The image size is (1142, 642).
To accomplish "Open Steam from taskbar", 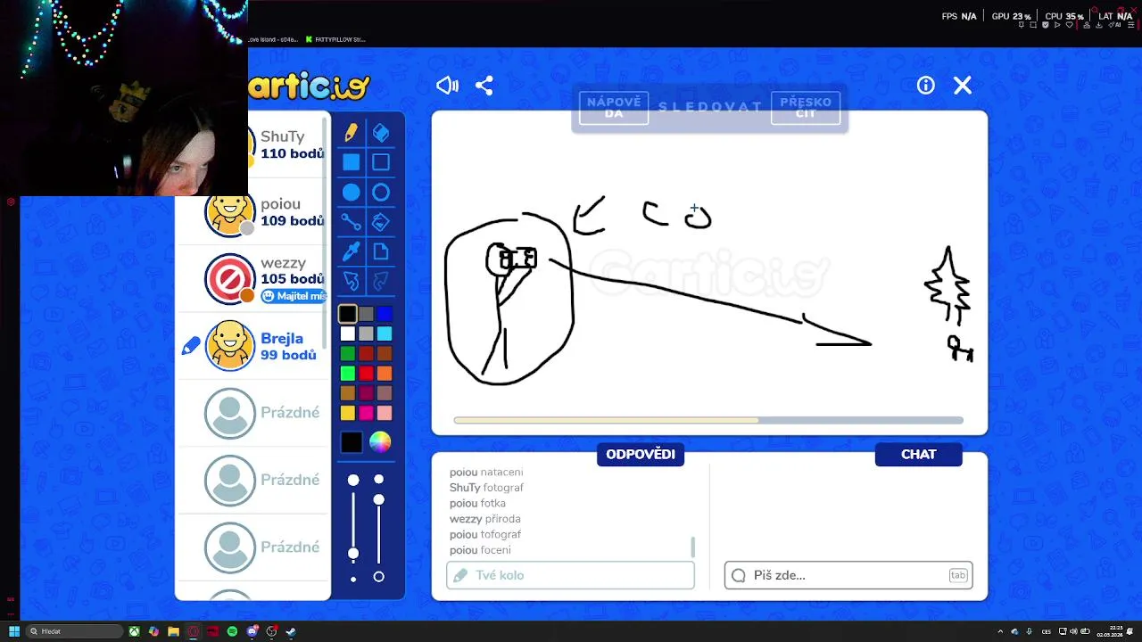I will [x=291, y=631].
